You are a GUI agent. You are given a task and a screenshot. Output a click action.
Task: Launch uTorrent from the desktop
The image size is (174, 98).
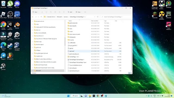(x=10, y=4)
